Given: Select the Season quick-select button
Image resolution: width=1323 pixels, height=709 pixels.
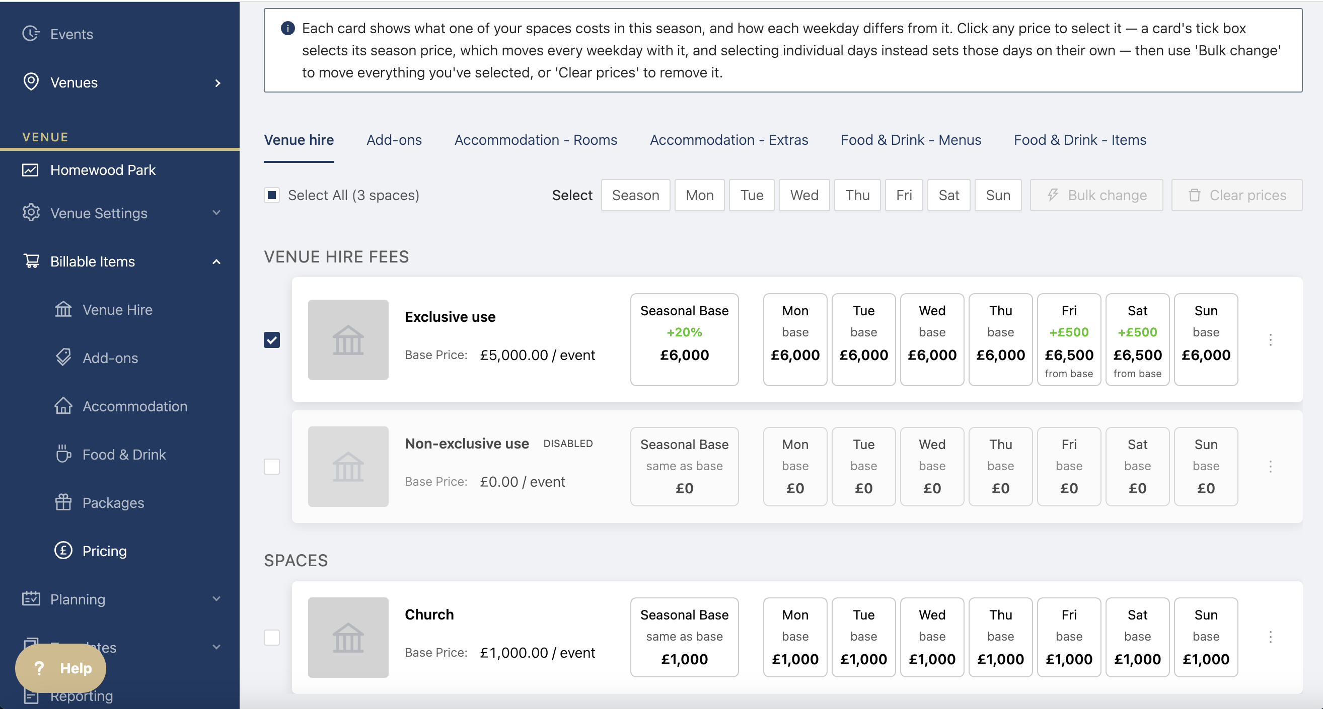Looking at the screenshot, I should coord(635,195).
